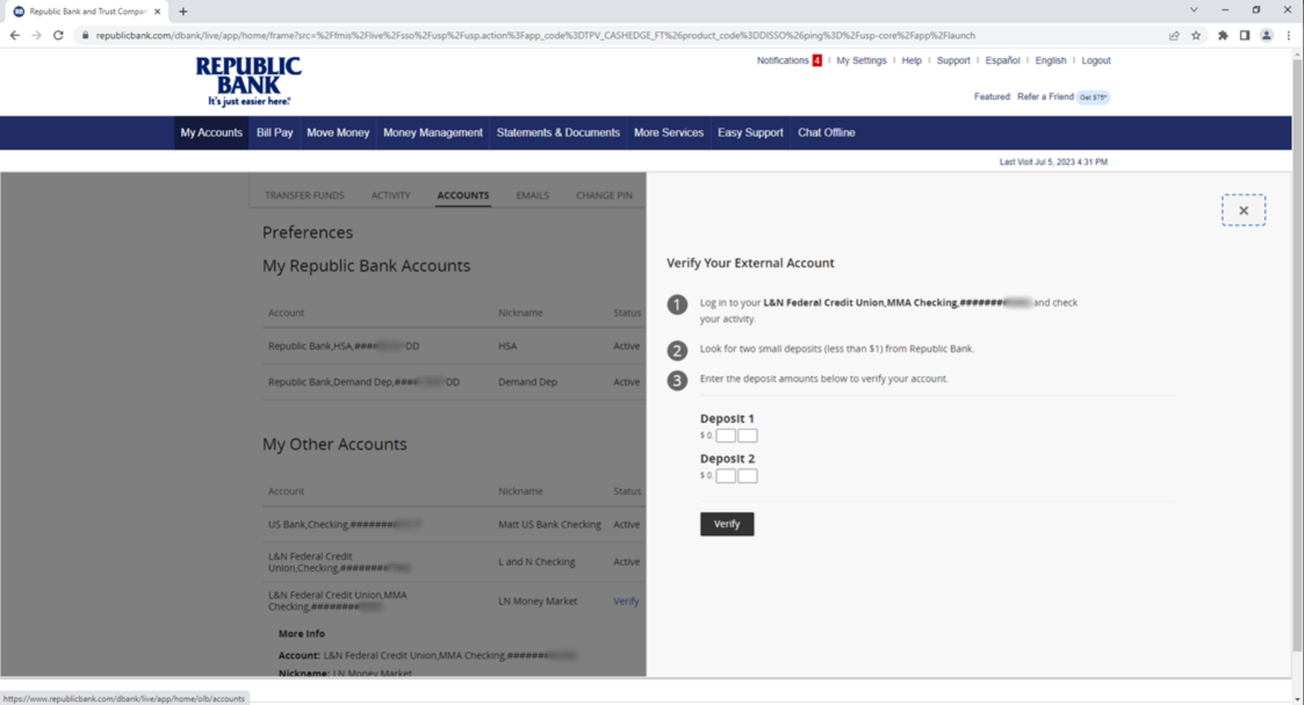
Task: Click second digit box of Deposit 2
Action: tap(748, 476)
